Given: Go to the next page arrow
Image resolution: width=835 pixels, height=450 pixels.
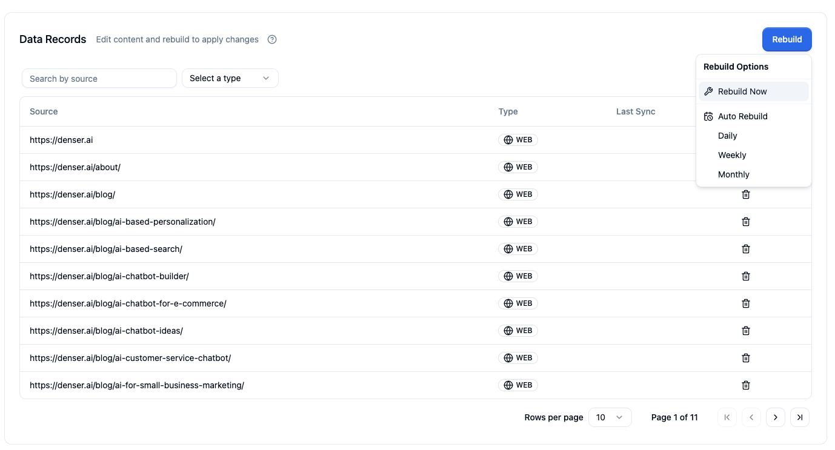Looking at the screenshot, I should point(776,417).
